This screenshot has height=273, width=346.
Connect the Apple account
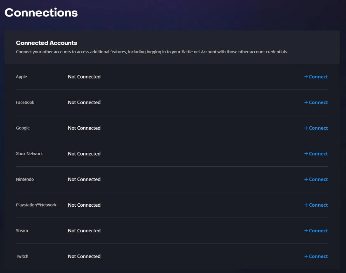point(316,77)
